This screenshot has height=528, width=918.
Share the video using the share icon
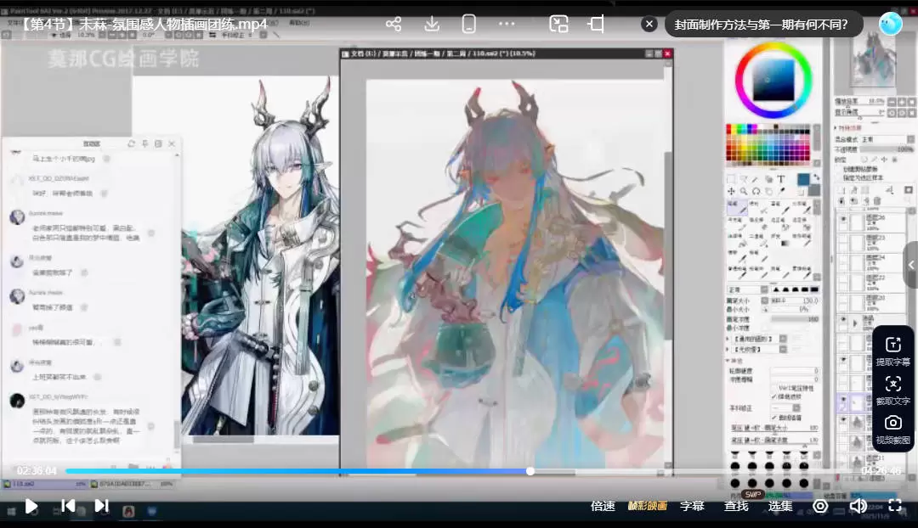point(394,24)
